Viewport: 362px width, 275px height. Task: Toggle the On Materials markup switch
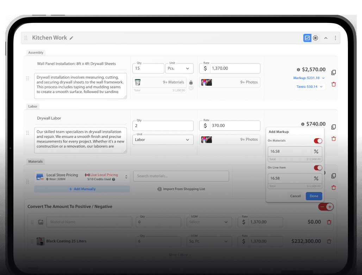point(318,141)
